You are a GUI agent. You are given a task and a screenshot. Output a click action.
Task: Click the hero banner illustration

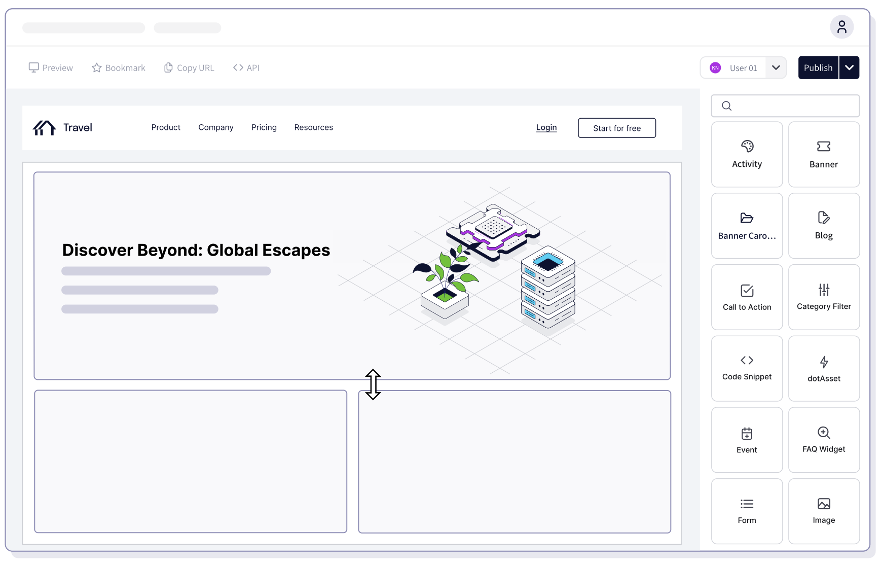pos(499,280)
